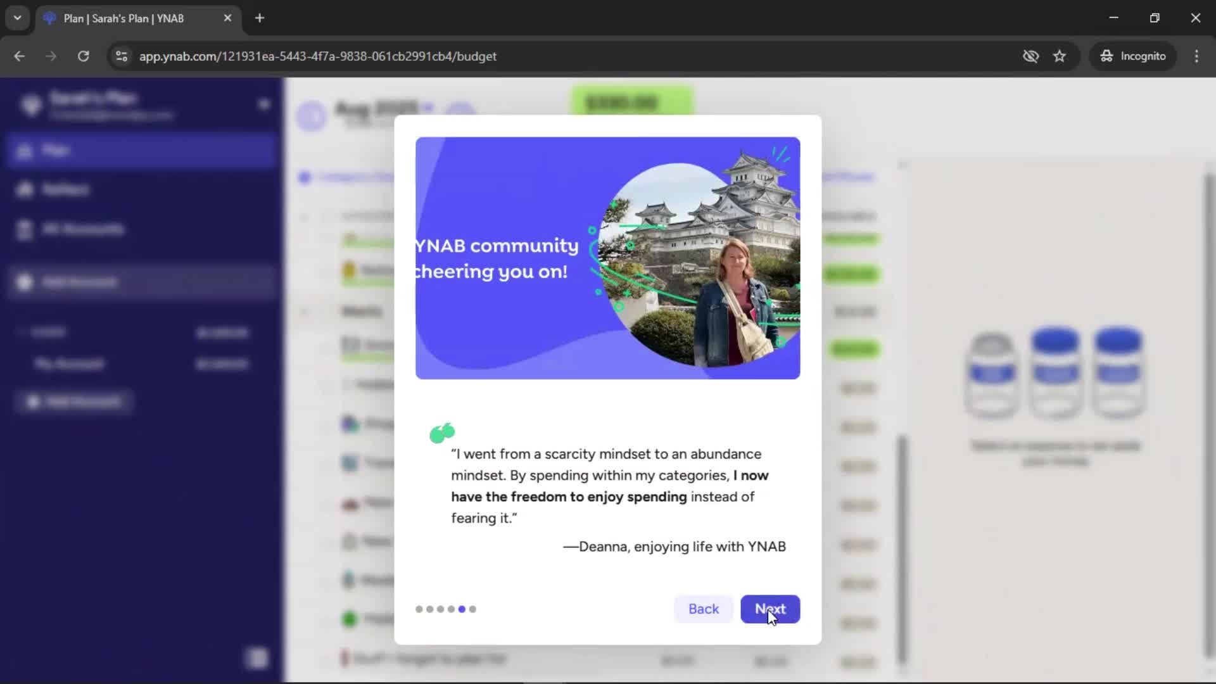Click the Incognito indicator button
Viewport: 1216px width, 684px height.
1133,56
